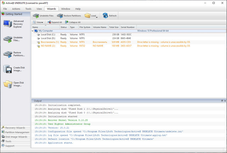
Task: Click Expand All button
Action: [x=55, y=22]
